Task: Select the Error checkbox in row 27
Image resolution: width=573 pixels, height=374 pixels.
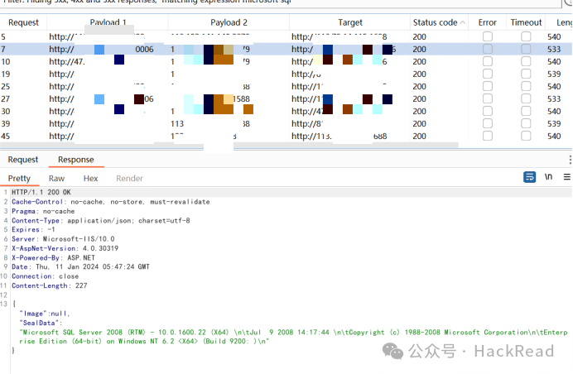Action: pos(488,98)
